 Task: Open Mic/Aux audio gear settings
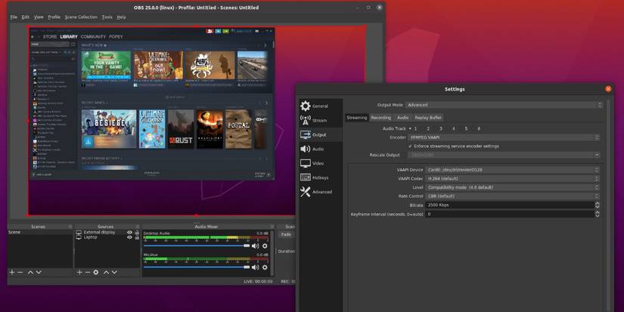point(265,267)
